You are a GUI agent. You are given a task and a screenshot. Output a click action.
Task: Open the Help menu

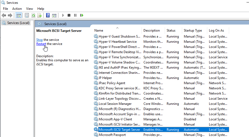tap(41, 9)
